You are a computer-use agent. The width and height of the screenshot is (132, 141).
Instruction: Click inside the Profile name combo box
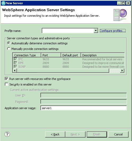pyautogui.click(x=68, y=31)
